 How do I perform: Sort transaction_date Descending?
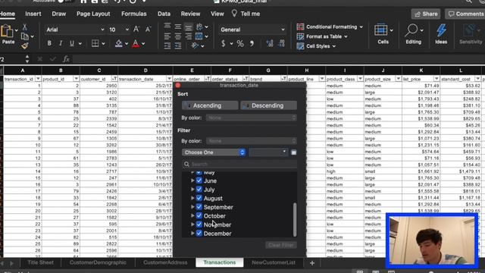tap(268, 105)
